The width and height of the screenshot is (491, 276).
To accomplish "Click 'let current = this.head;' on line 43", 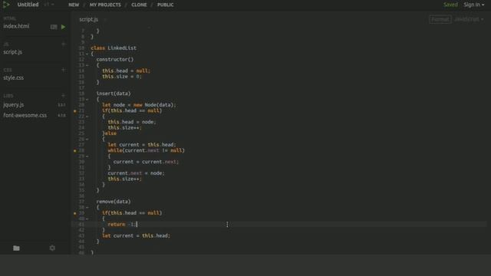I will click(x=136, y=236).
